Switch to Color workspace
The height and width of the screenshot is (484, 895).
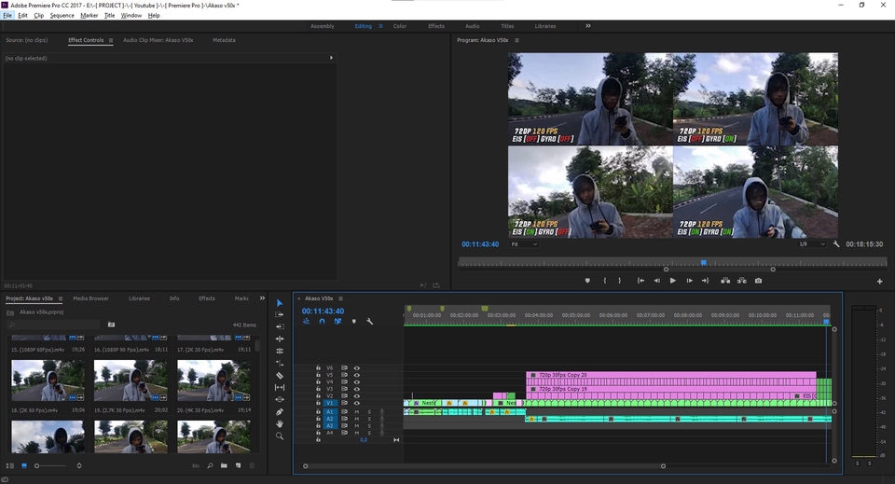pos(400,26)
